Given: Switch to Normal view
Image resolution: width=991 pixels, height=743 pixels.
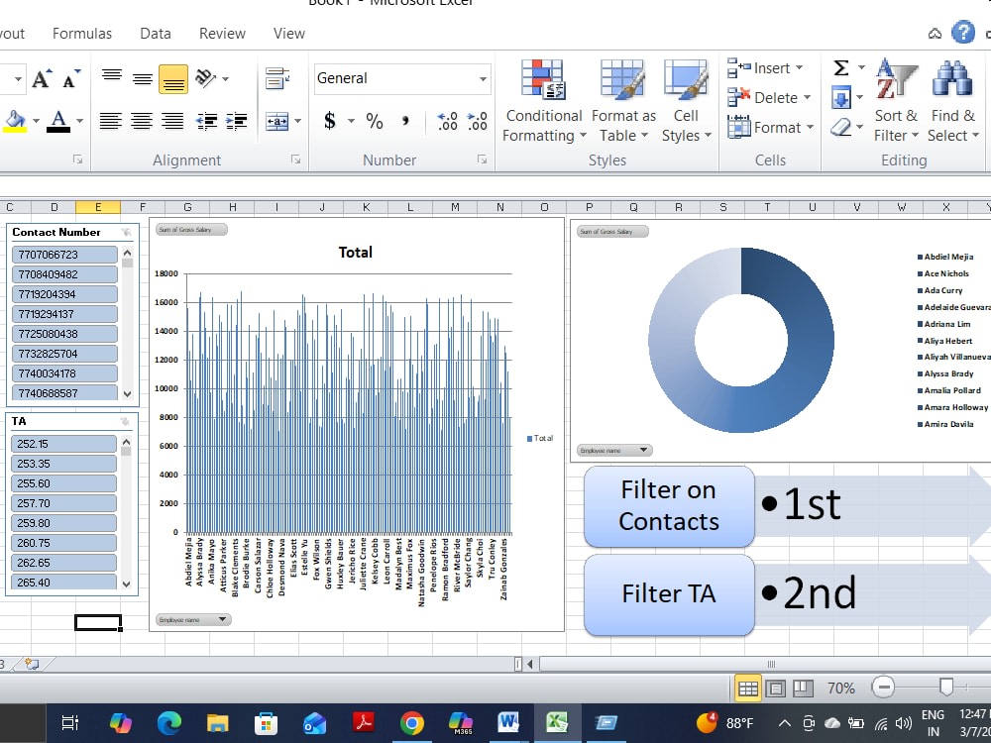Looking at the screenshot, I should point(748,689).
